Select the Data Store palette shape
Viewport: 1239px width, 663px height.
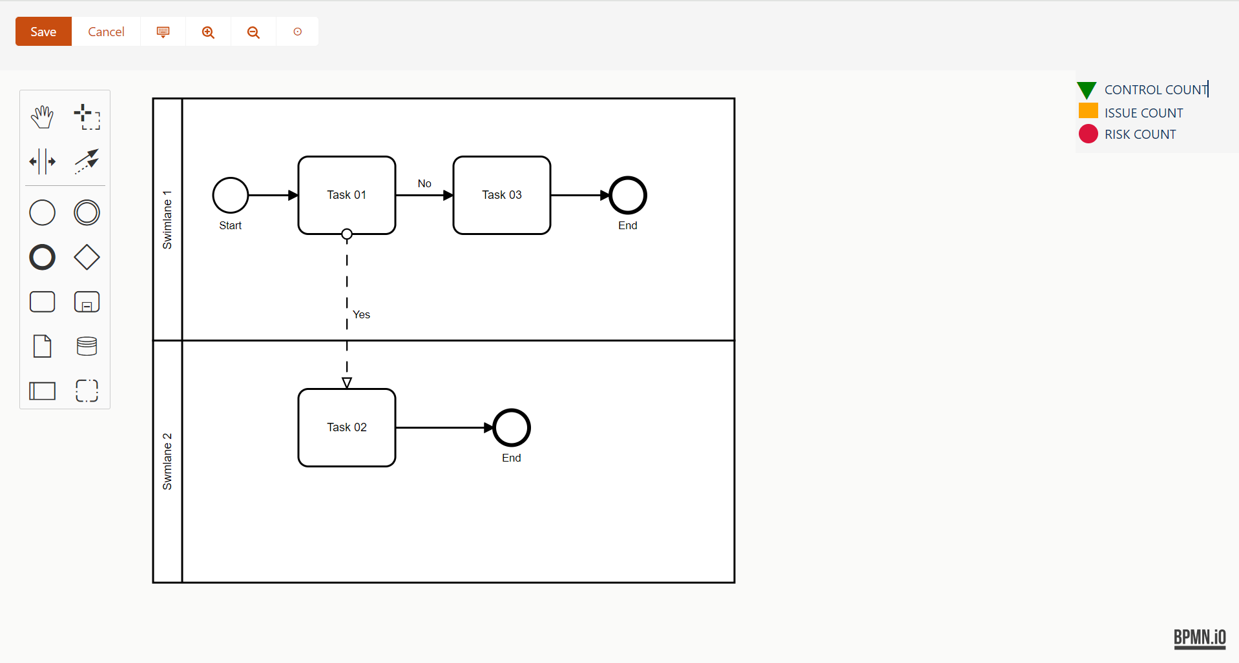pos(87,346)
